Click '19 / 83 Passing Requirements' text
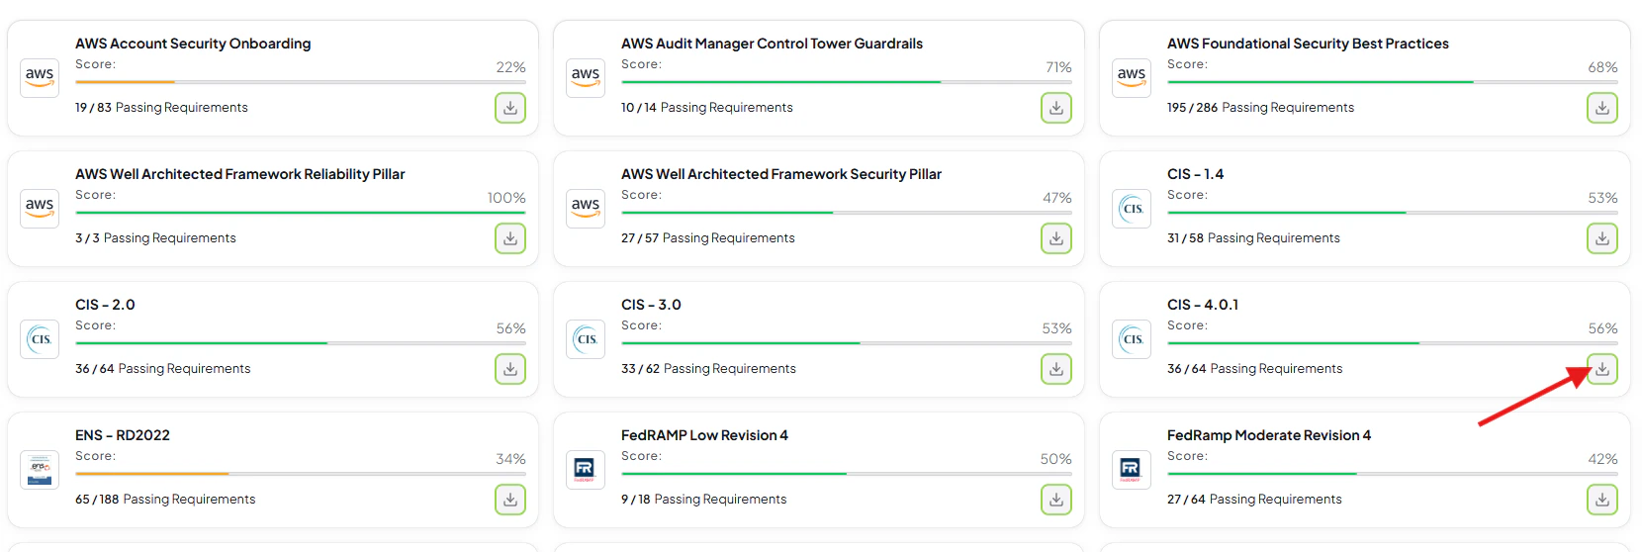The width and height of the screenshot is (1642, 552). pyautogui.click(x=161, y=108)
